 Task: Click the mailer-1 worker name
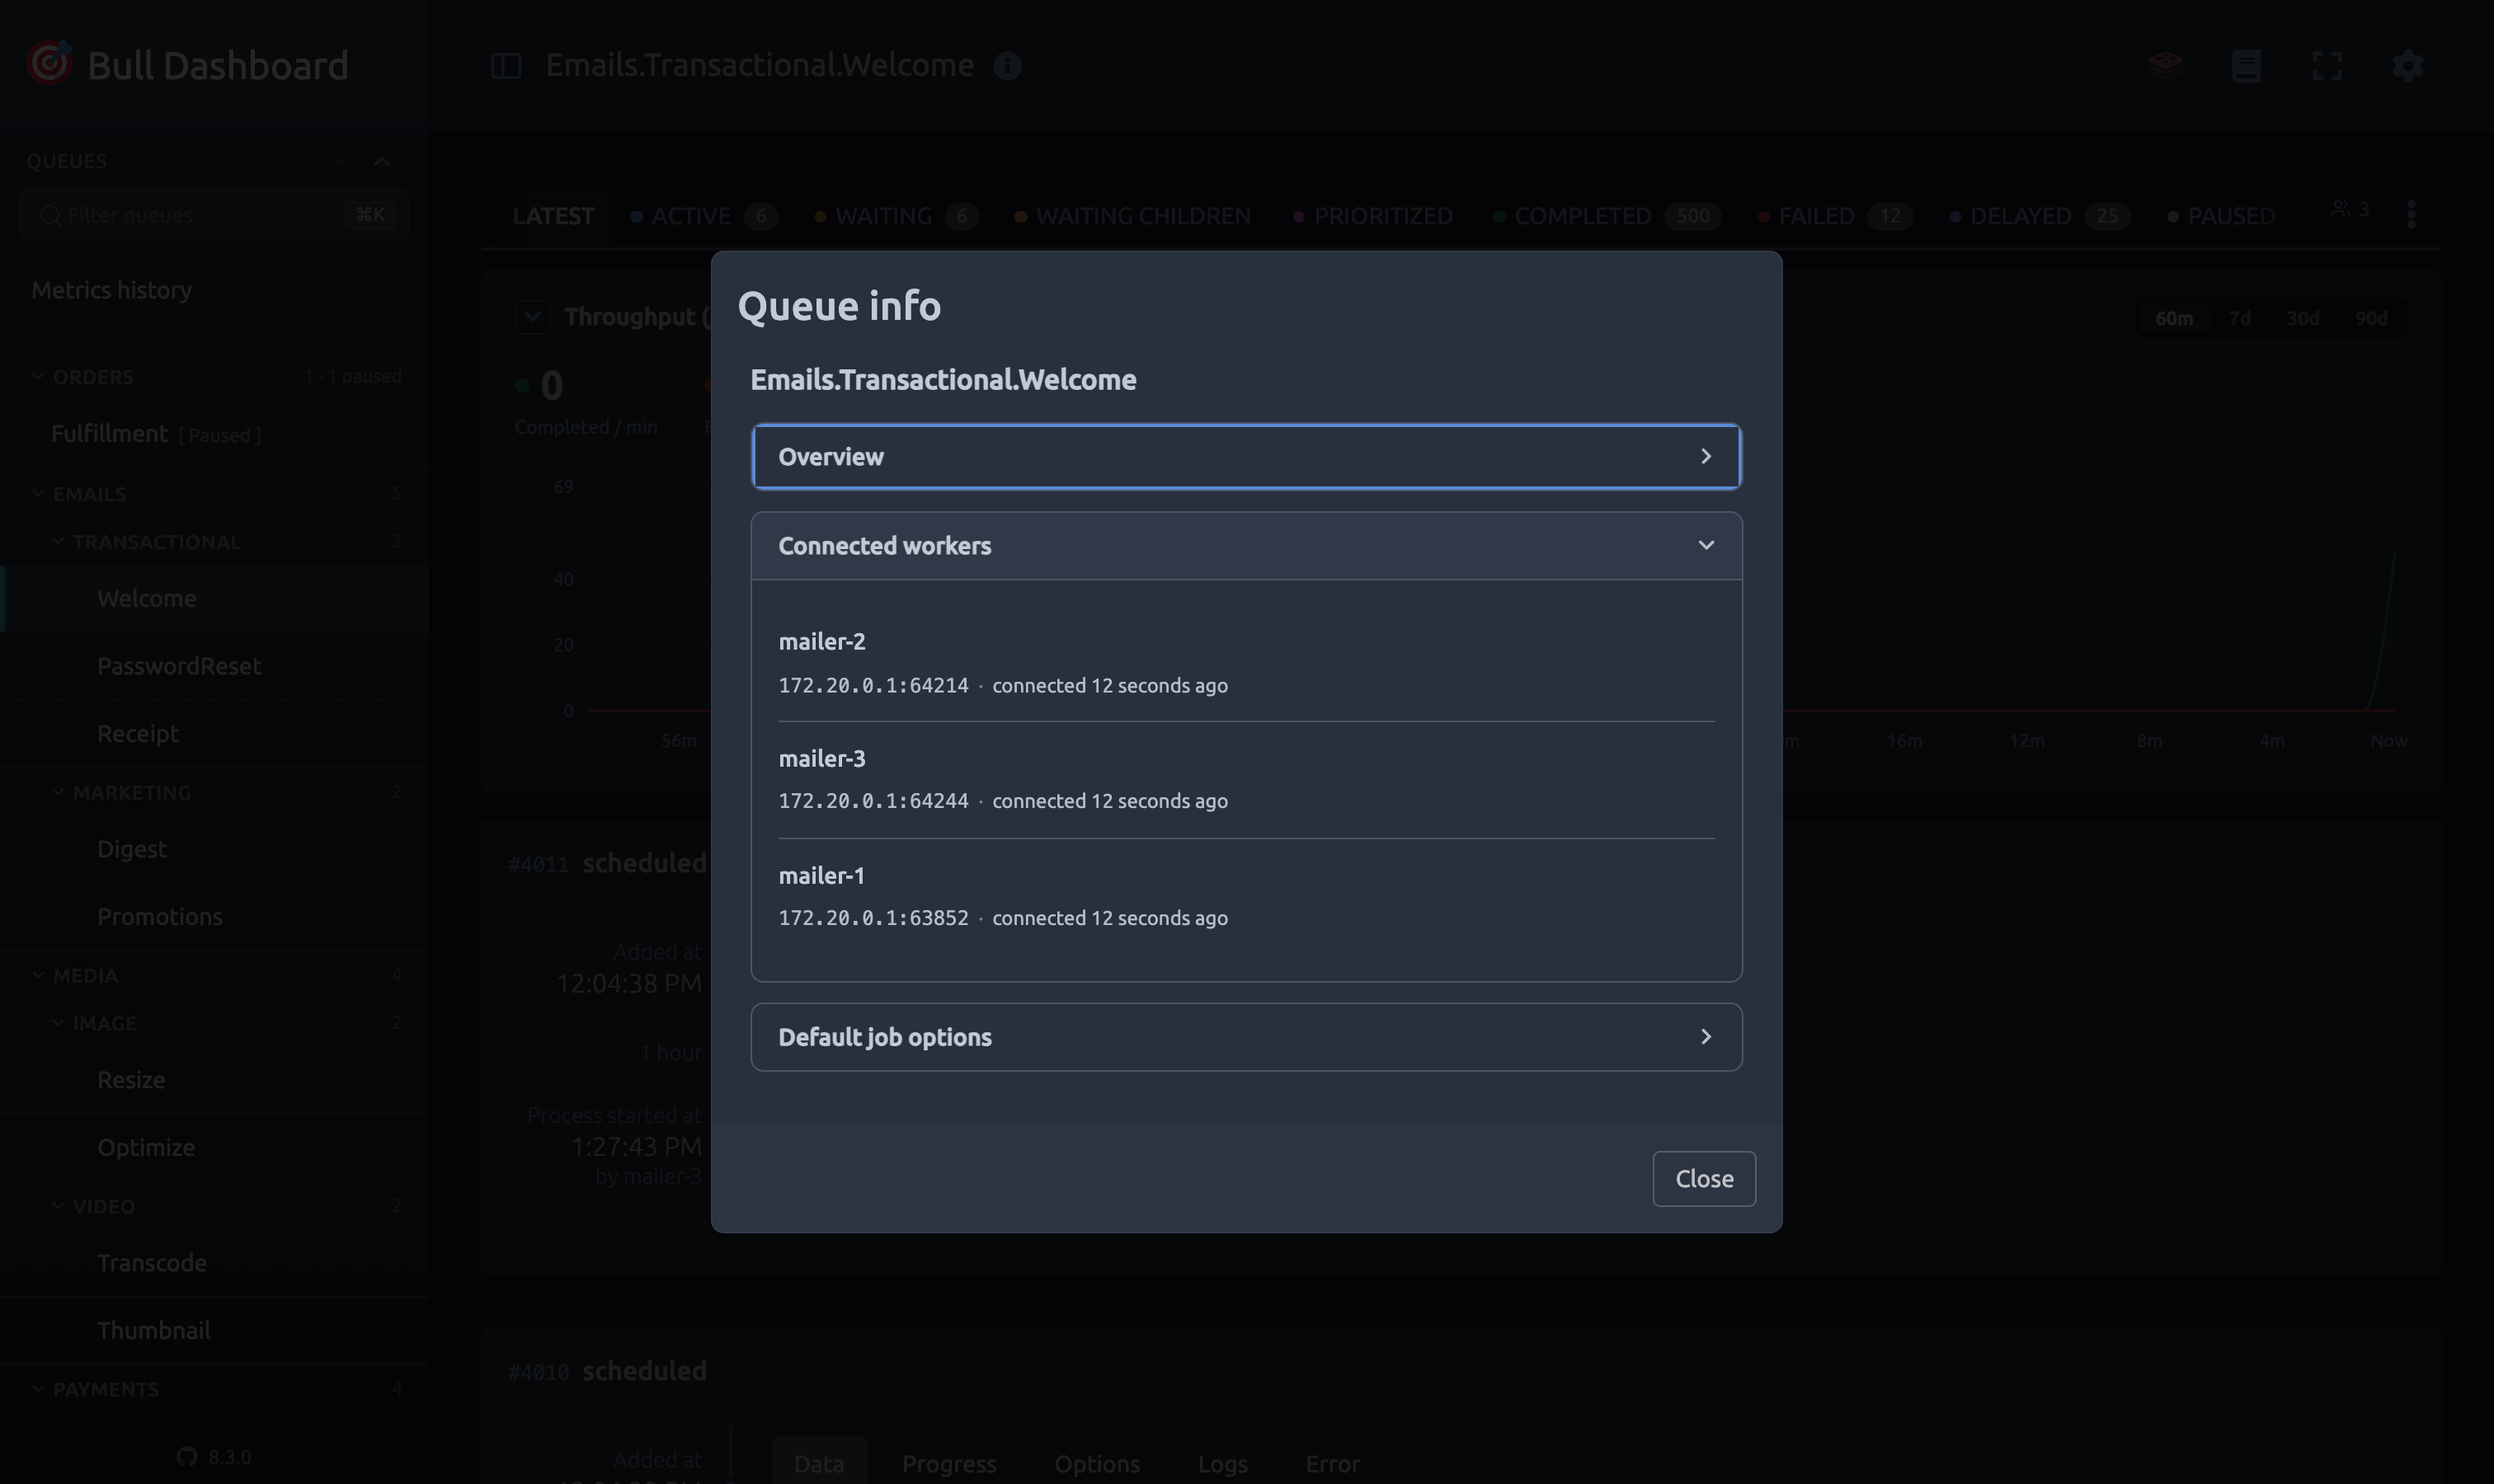822,876
